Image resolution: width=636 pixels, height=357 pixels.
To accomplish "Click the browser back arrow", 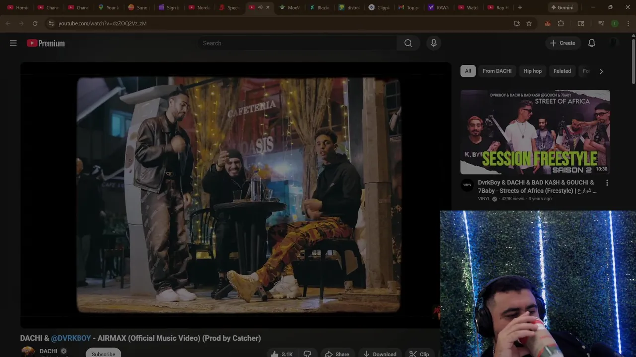I will pyautogui.click(x=8, y=23).
